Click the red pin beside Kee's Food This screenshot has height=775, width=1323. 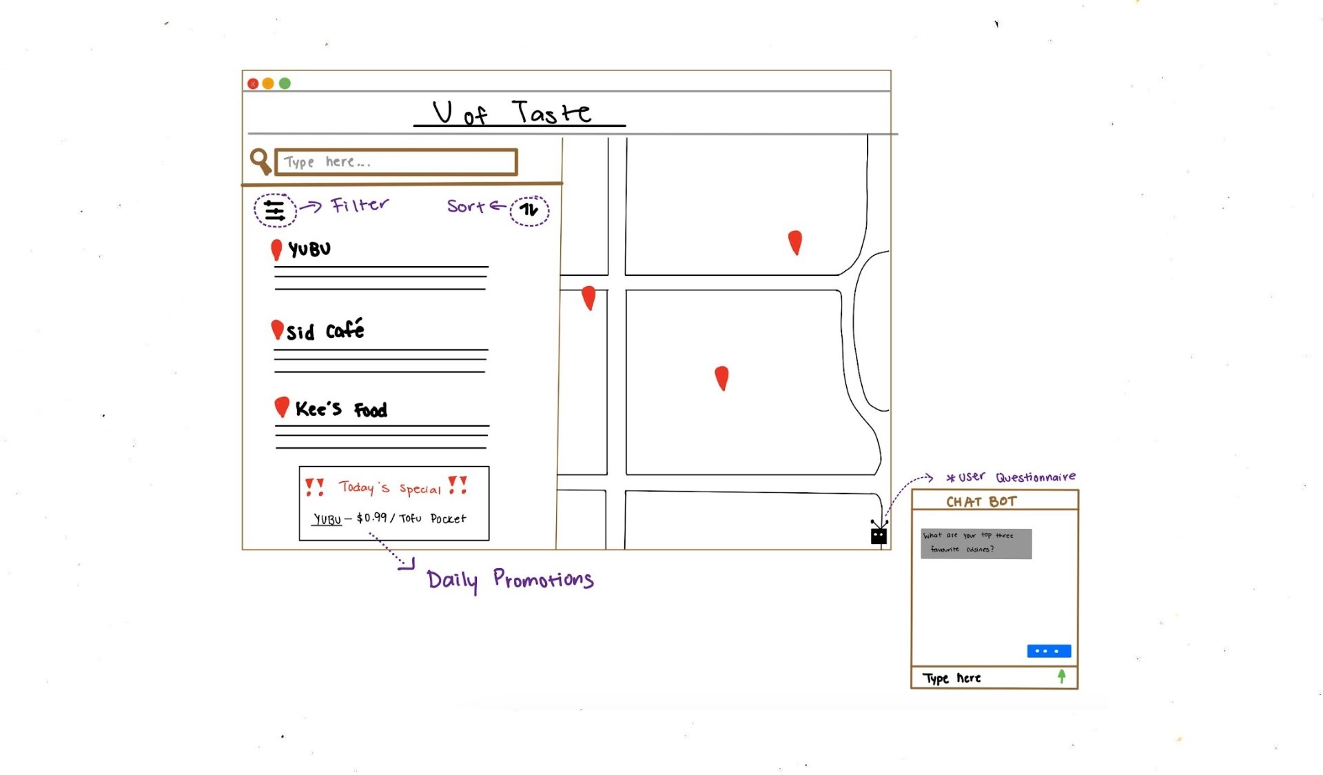click(281, 407)
